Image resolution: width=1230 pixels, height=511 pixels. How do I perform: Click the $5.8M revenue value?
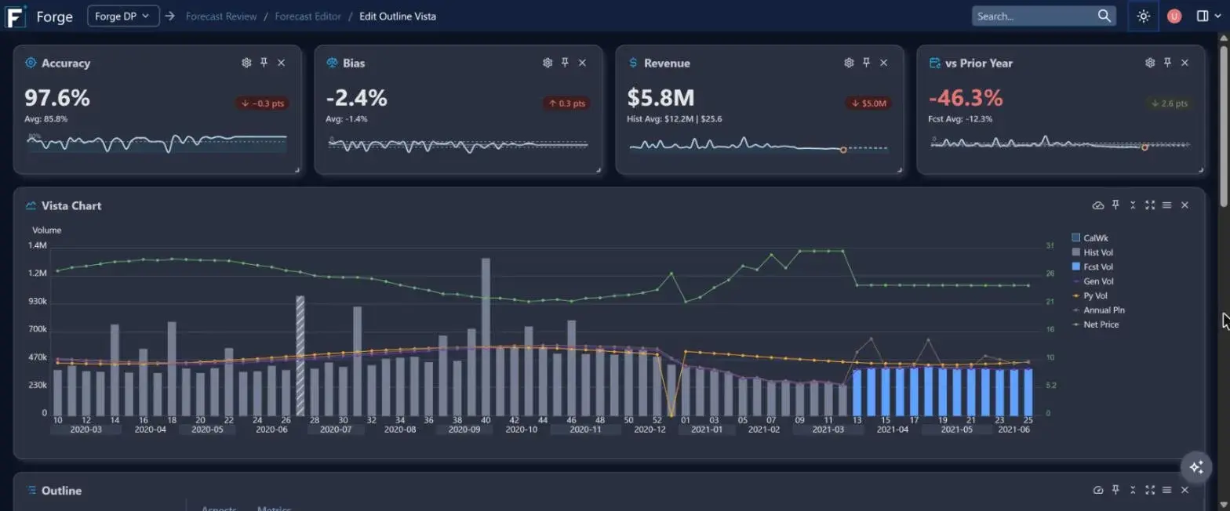point(661,98)
